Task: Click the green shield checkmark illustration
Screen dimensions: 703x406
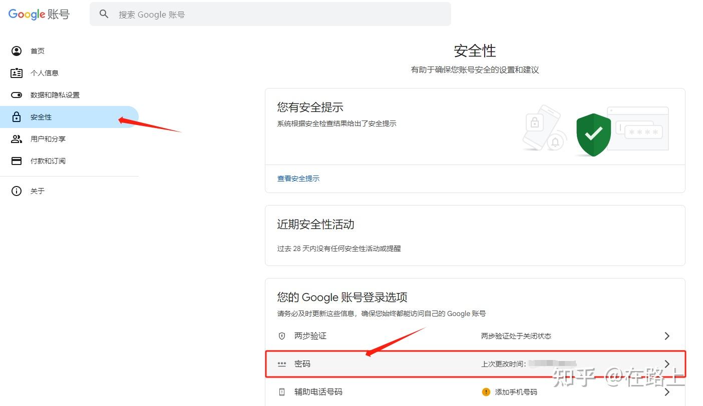Action: [594, 134]
